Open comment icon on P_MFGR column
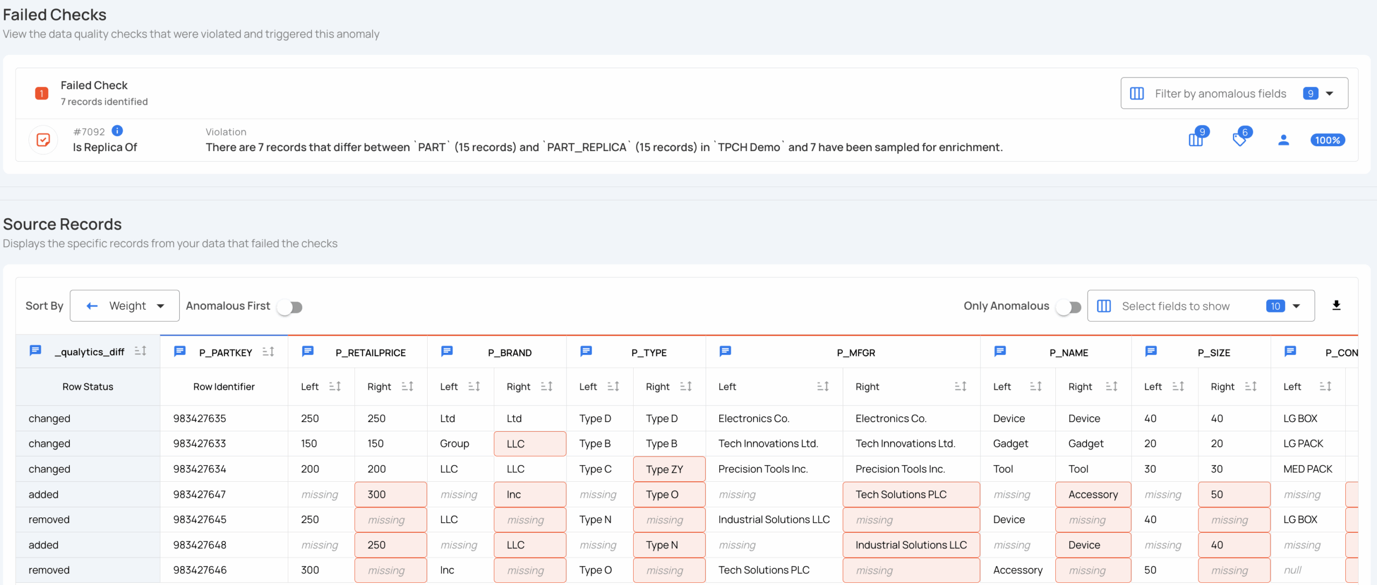Viewport: 1377px width, 585px height. 725,352
